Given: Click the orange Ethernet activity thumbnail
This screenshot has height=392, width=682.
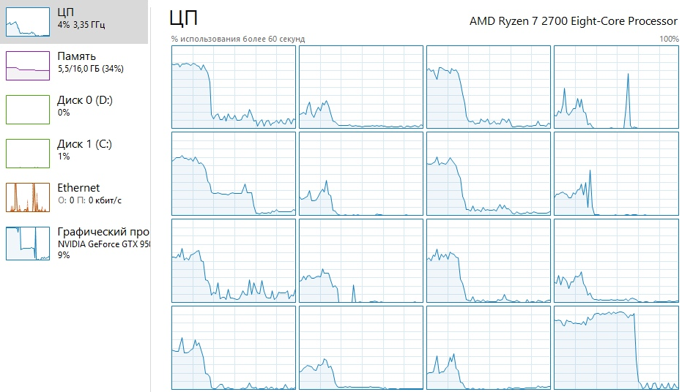Looking at the screenshot, I should click(28, 197).
